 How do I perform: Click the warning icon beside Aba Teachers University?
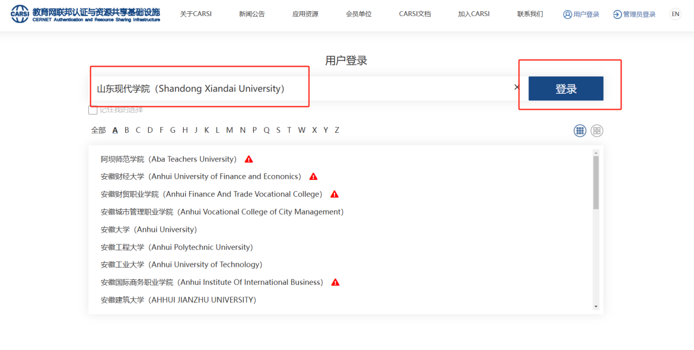coord(249,159)
